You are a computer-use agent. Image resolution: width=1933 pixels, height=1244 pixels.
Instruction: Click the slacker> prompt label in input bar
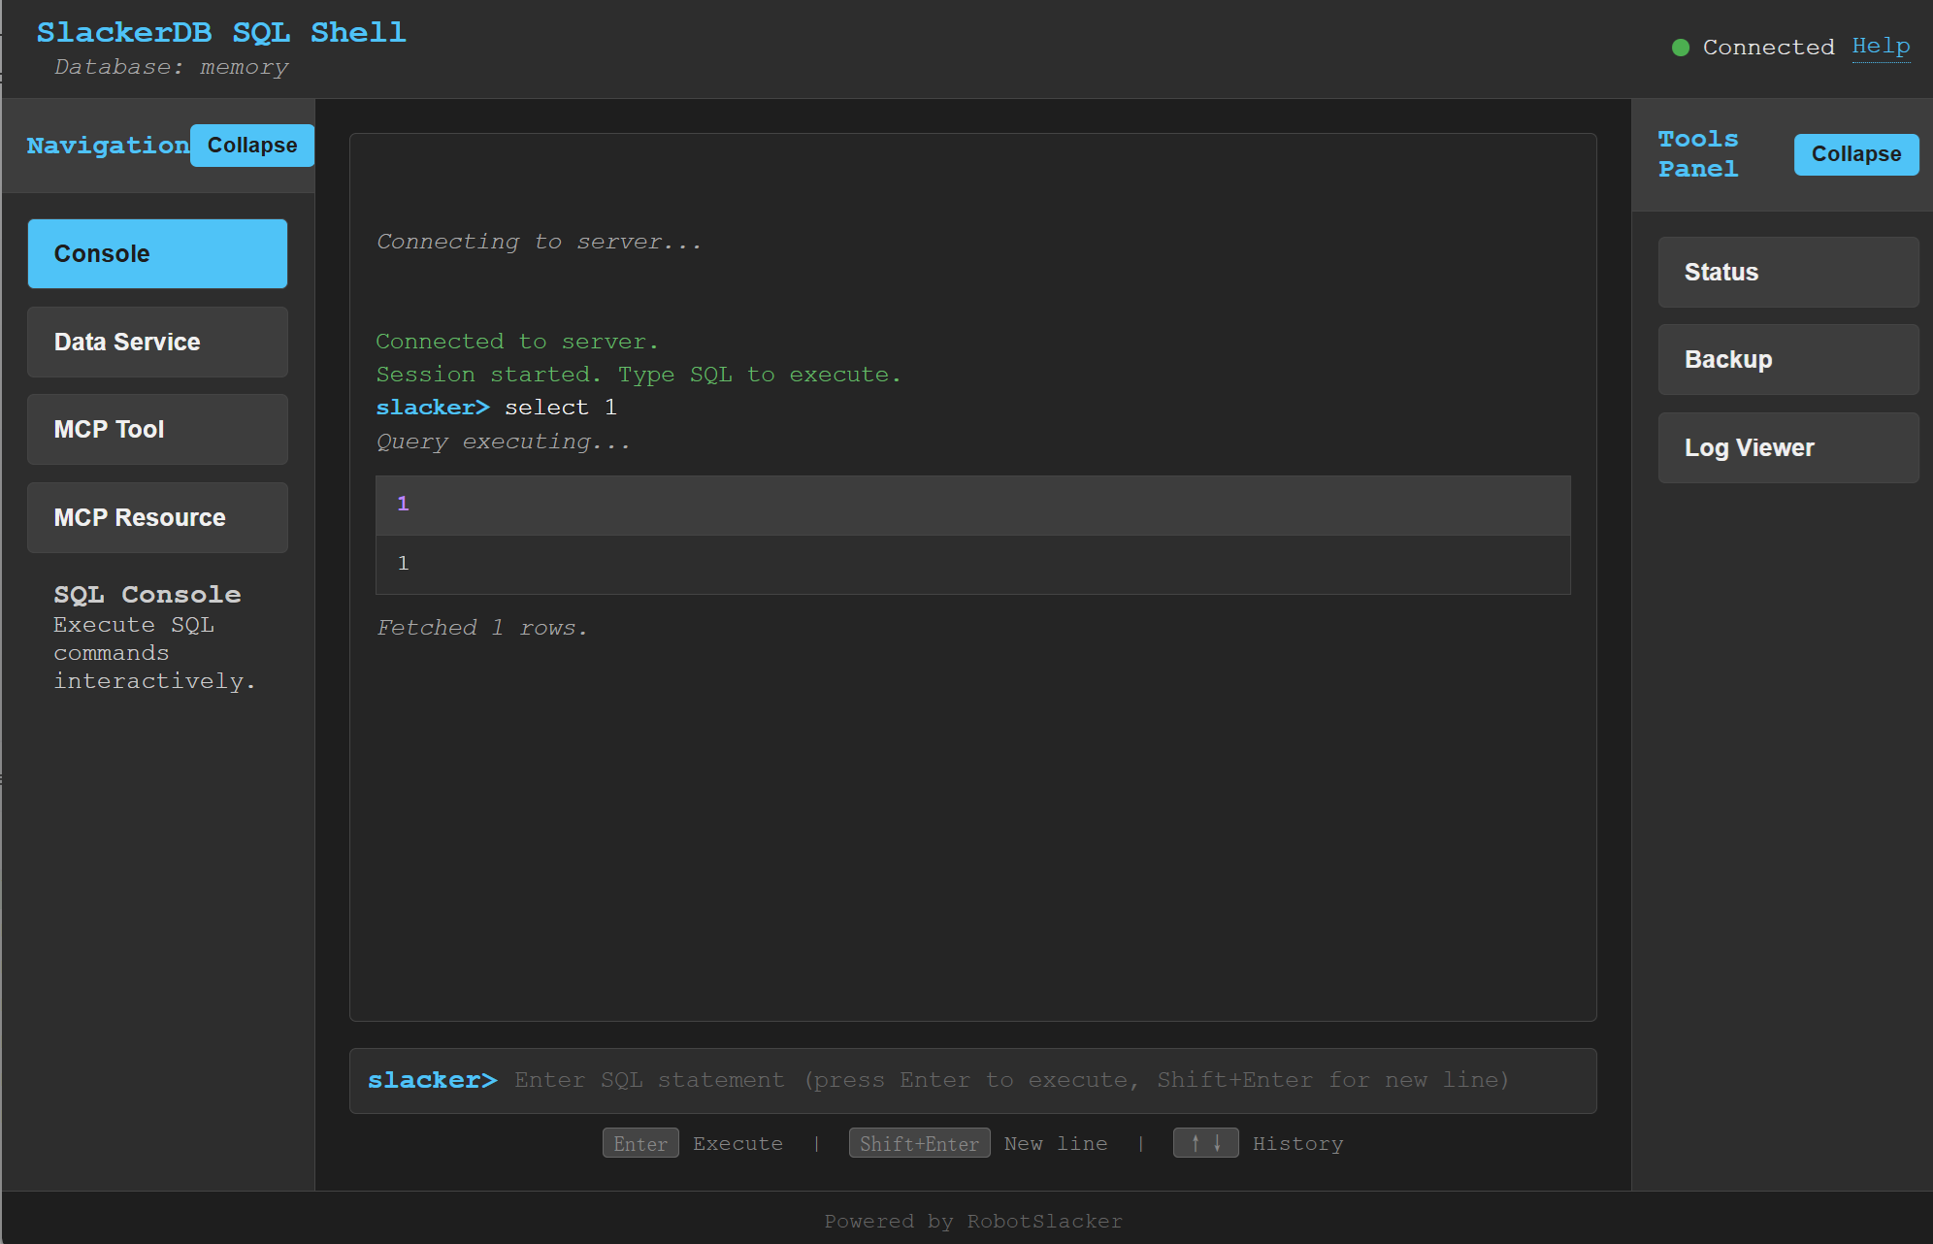[432, 1080]
